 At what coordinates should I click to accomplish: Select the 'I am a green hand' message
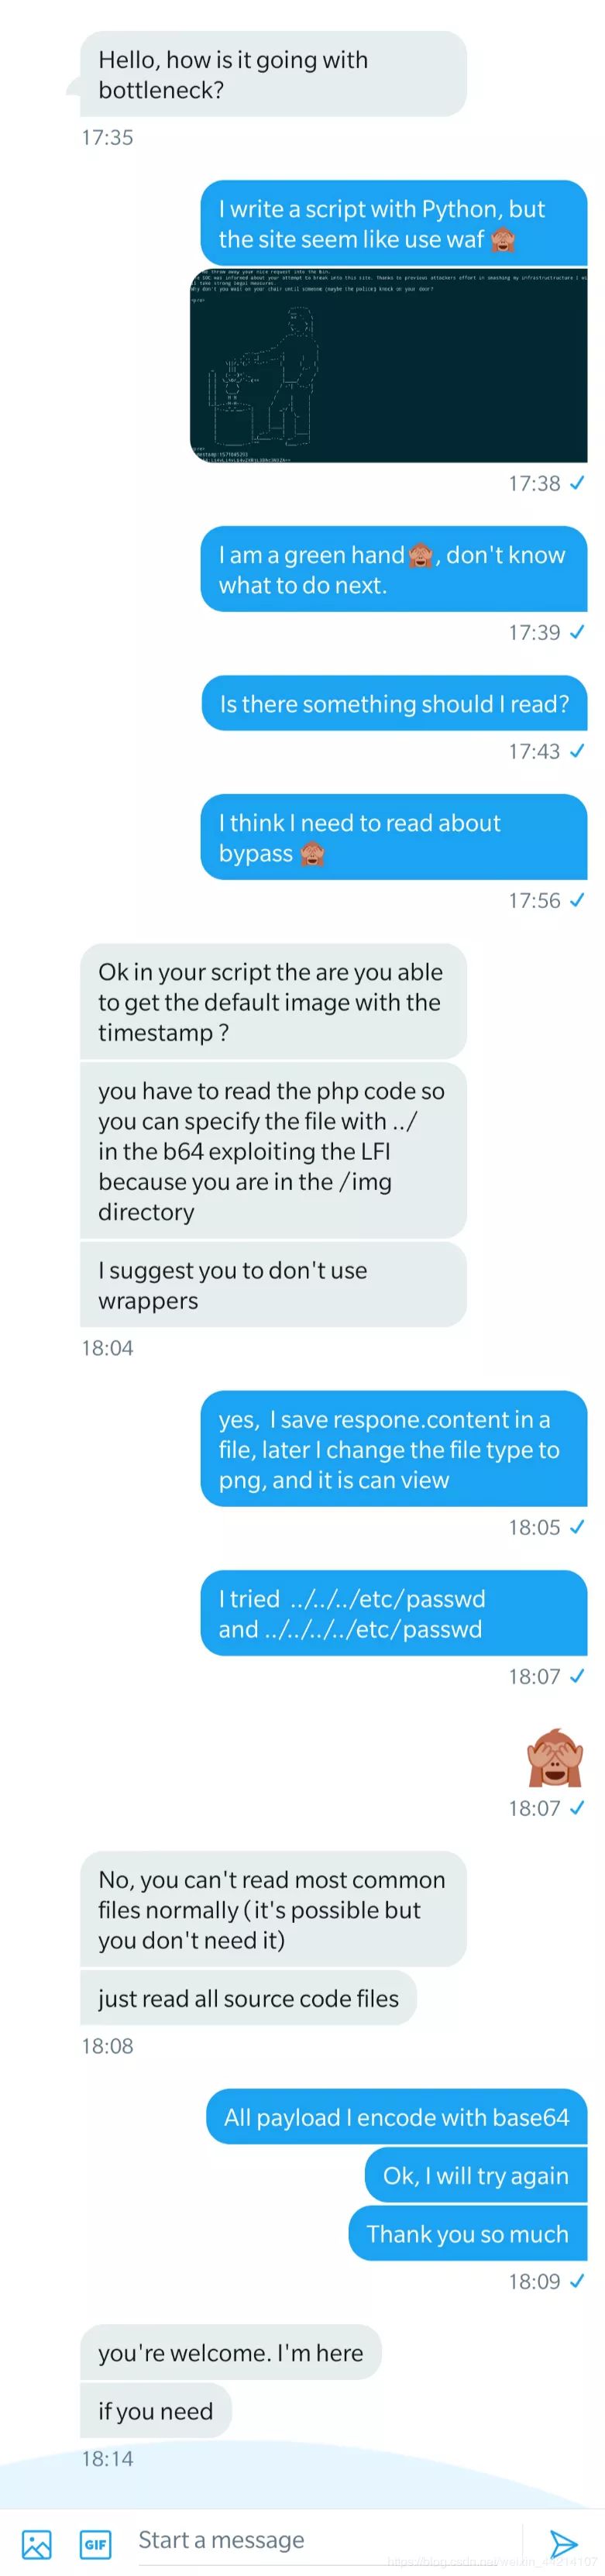[394, 570]
